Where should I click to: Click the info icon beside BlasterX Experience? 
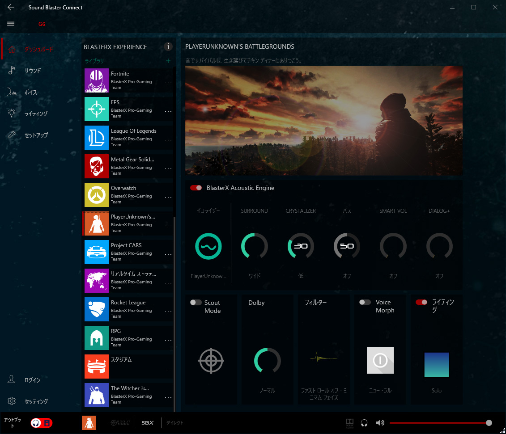tap(168, 46)
